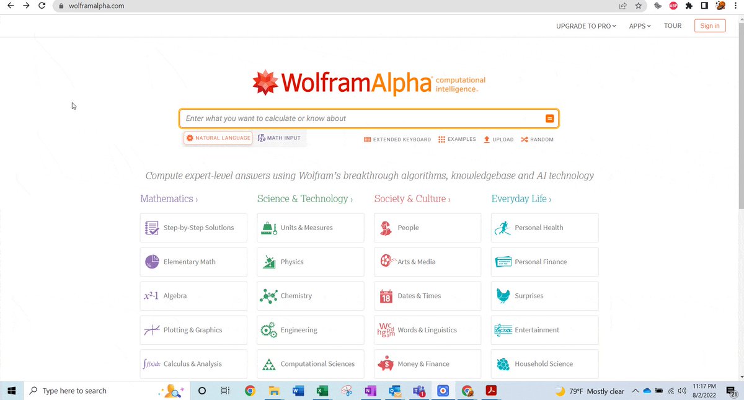Click the People portrait icon
Viewport: 744px width, 400px height.
pyautogui.click(x=386, y=228)
